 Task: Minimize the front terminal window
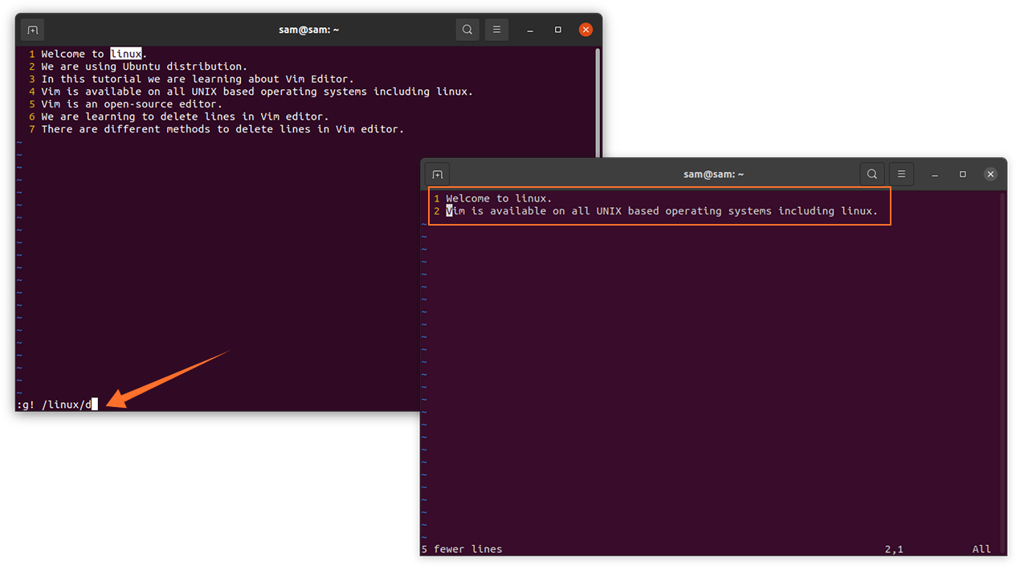[x=935, y=174]
